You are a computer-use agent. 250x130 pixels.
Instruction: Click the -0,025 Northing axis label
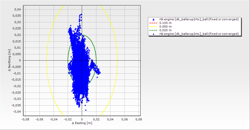(16, 93)
